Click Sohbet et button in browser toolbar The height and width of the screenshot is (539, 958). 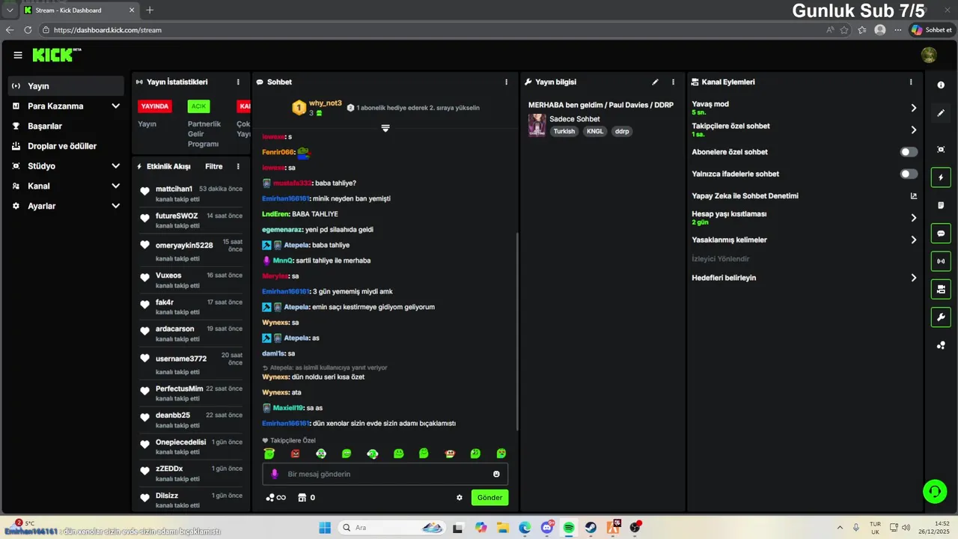tap(932, 30)
